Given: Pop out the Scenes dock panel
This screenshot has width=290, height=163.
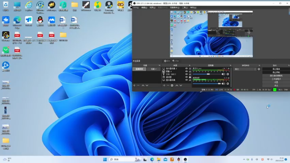Looking at the screenshot, I should (159, 65).
